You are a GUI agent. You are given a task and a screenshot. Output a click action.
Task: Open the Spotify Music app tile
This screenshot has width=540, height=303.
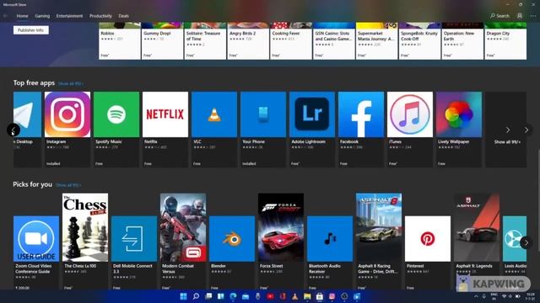point(116,129)
